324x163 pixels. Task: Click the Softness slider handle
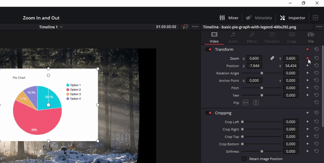262,151
